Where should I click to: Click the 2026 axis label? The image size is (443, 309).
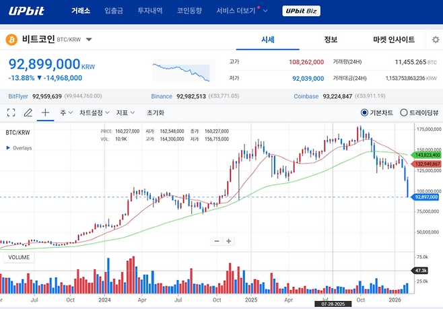(x=395, y=300)
